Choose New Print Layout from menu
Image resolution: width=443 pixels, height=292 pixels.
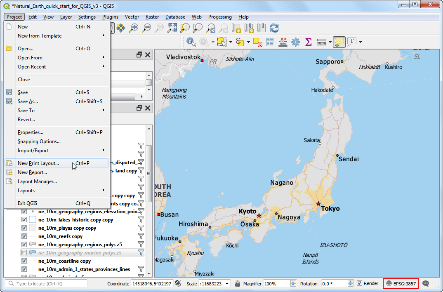[x=38, y=163]
